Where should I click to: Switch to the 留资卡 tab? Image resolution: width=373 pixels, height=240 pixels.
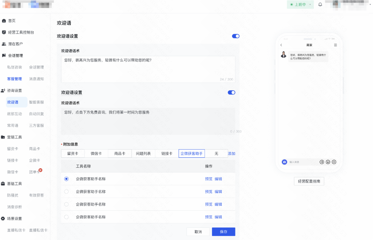(73, 153)
